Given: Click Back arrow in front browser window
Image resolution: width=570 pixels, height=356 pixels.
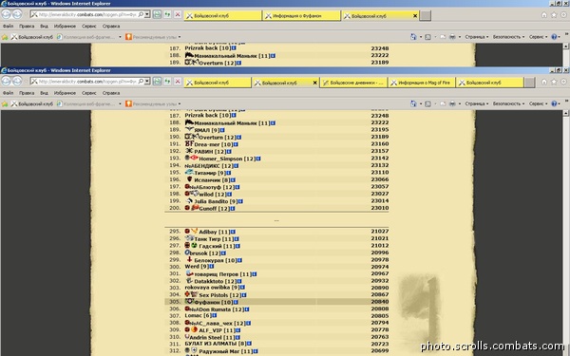Looking at the screenshot, I should tap(7, 82).
